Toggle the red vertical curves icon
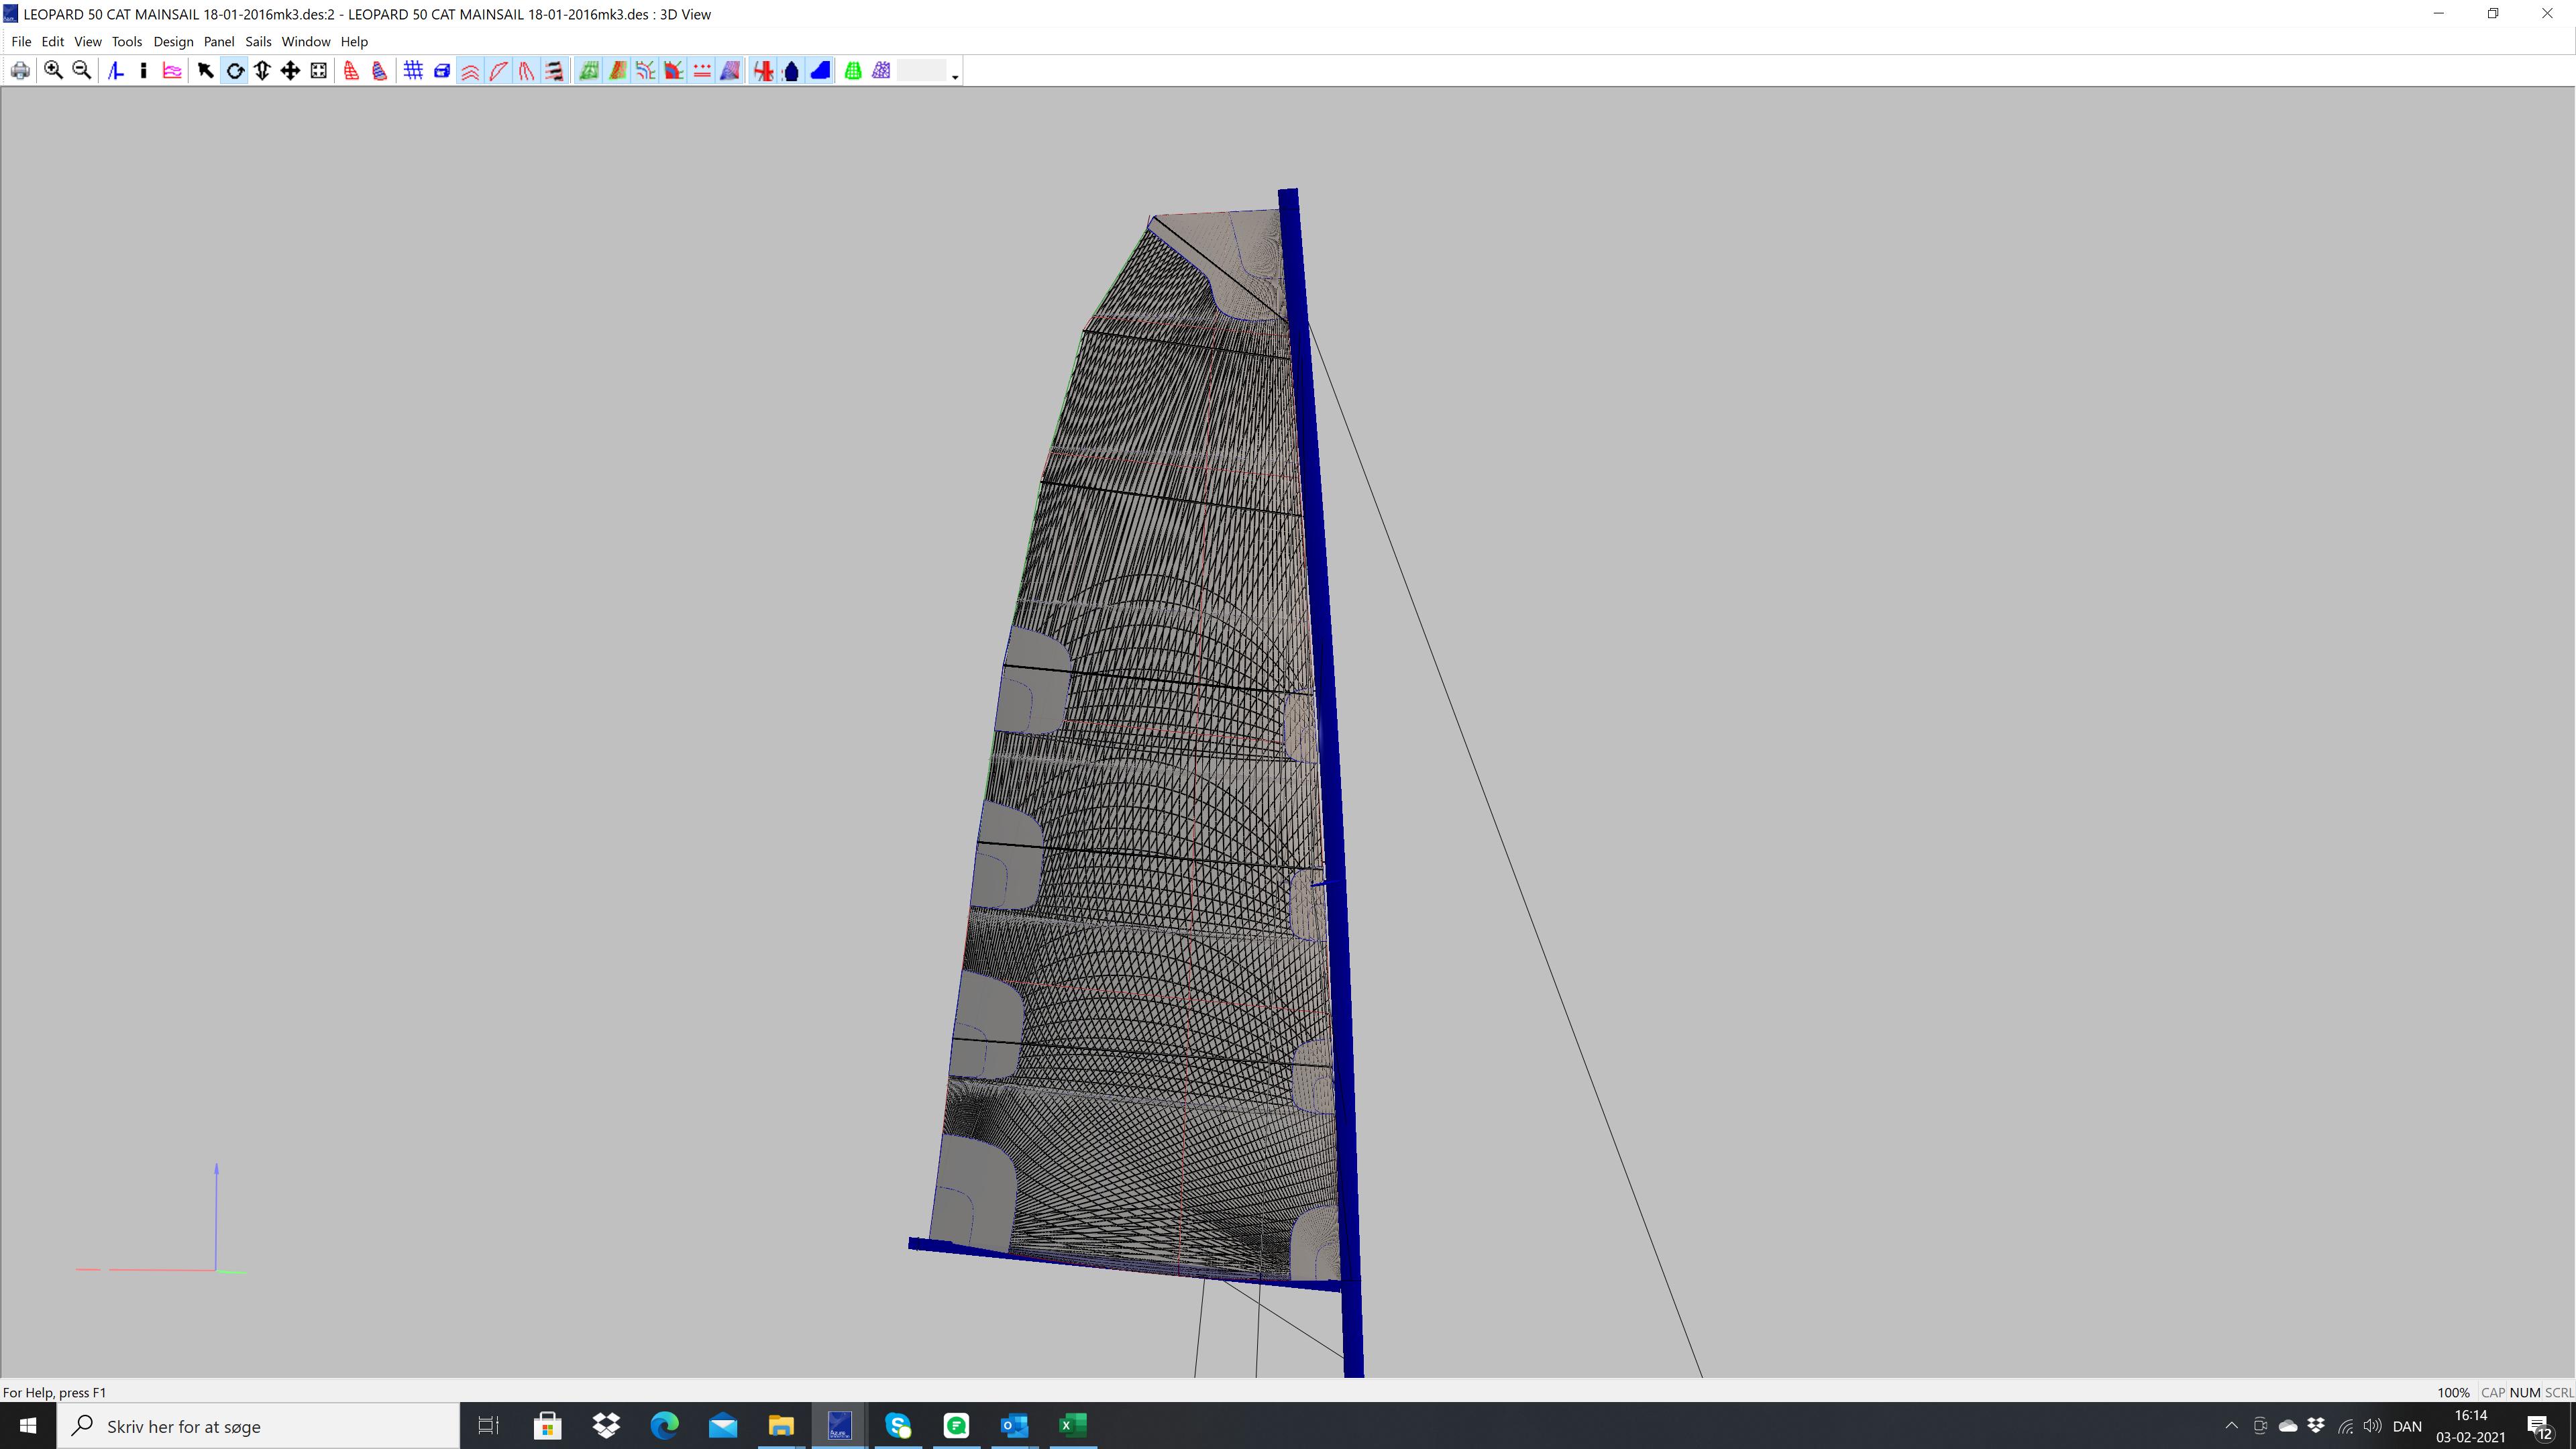The width and height of the screenshot is (2576, 1449). 526,70
